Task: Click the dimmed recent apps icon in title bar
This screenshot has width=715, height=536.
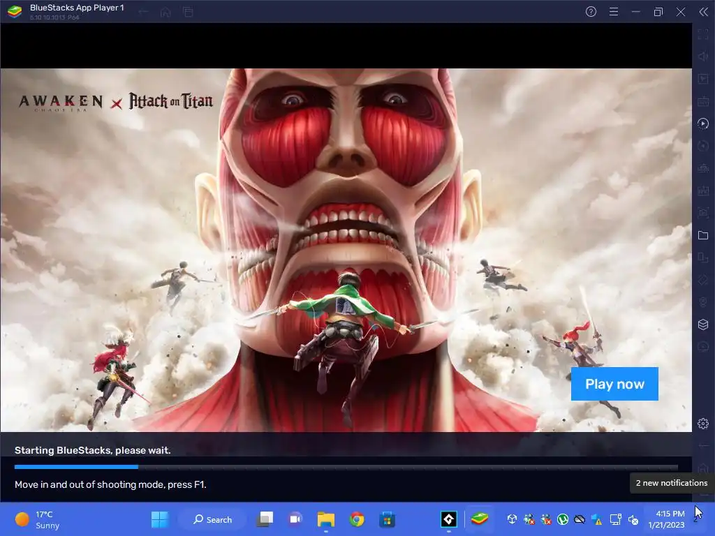Action: pyautogui.click(x=188, y=12)
